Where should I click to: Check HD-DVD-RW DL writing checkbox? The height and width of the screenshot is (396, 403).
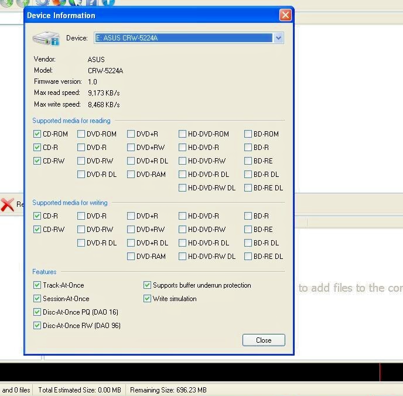(182, 256)
